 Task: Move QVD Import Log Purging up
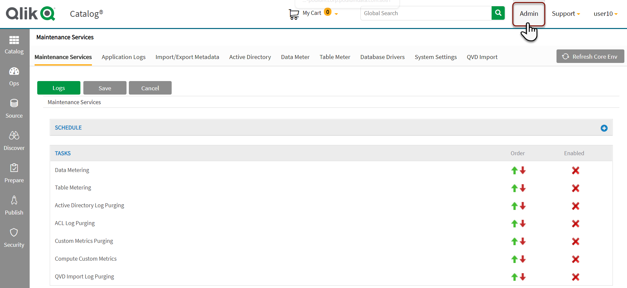pos(514,277)
